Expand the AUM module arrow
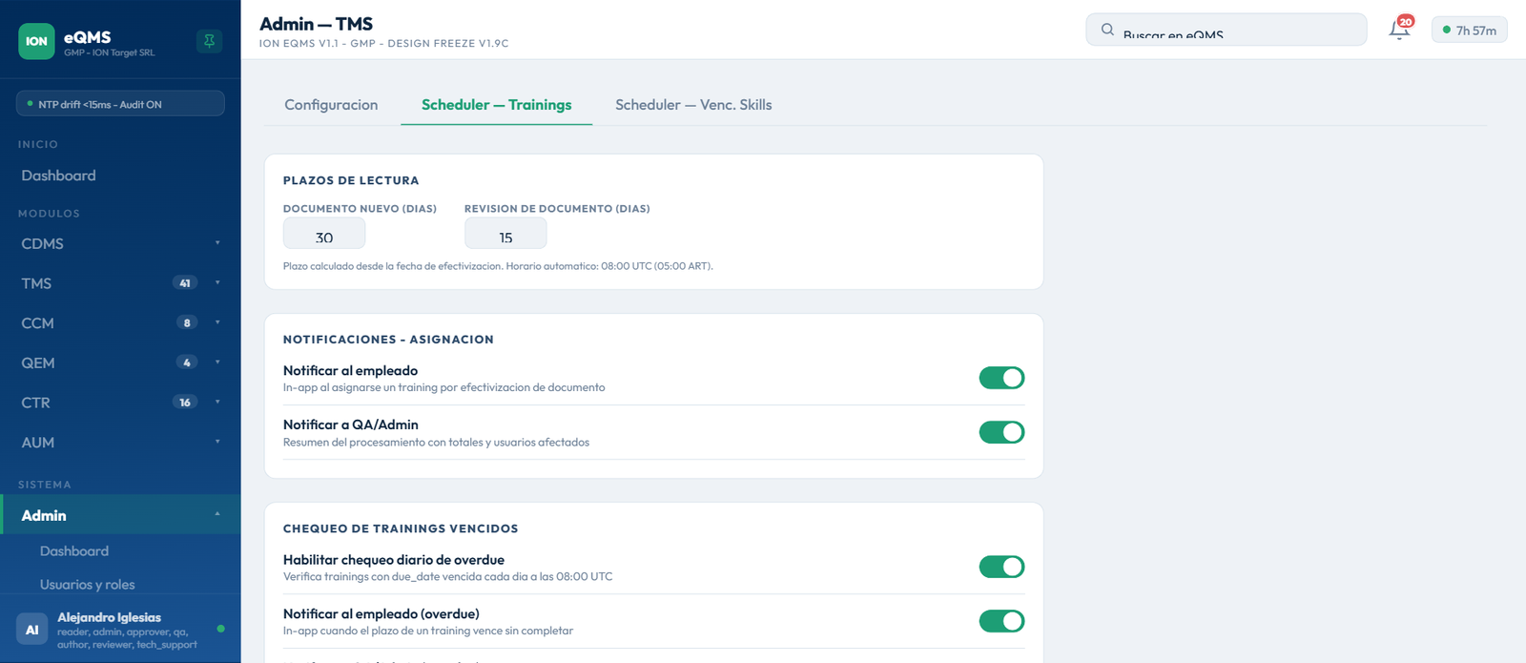This screenshot has width=1526, height=663. pyautogui.click(x=217, y=442)
